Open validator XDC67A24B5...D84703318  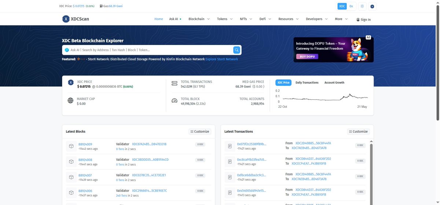pos(149,144)
